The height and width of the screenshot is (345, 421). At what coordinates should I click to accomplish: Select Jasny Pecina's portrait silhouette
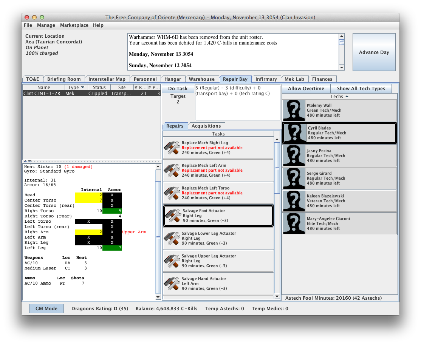point(294,156)
